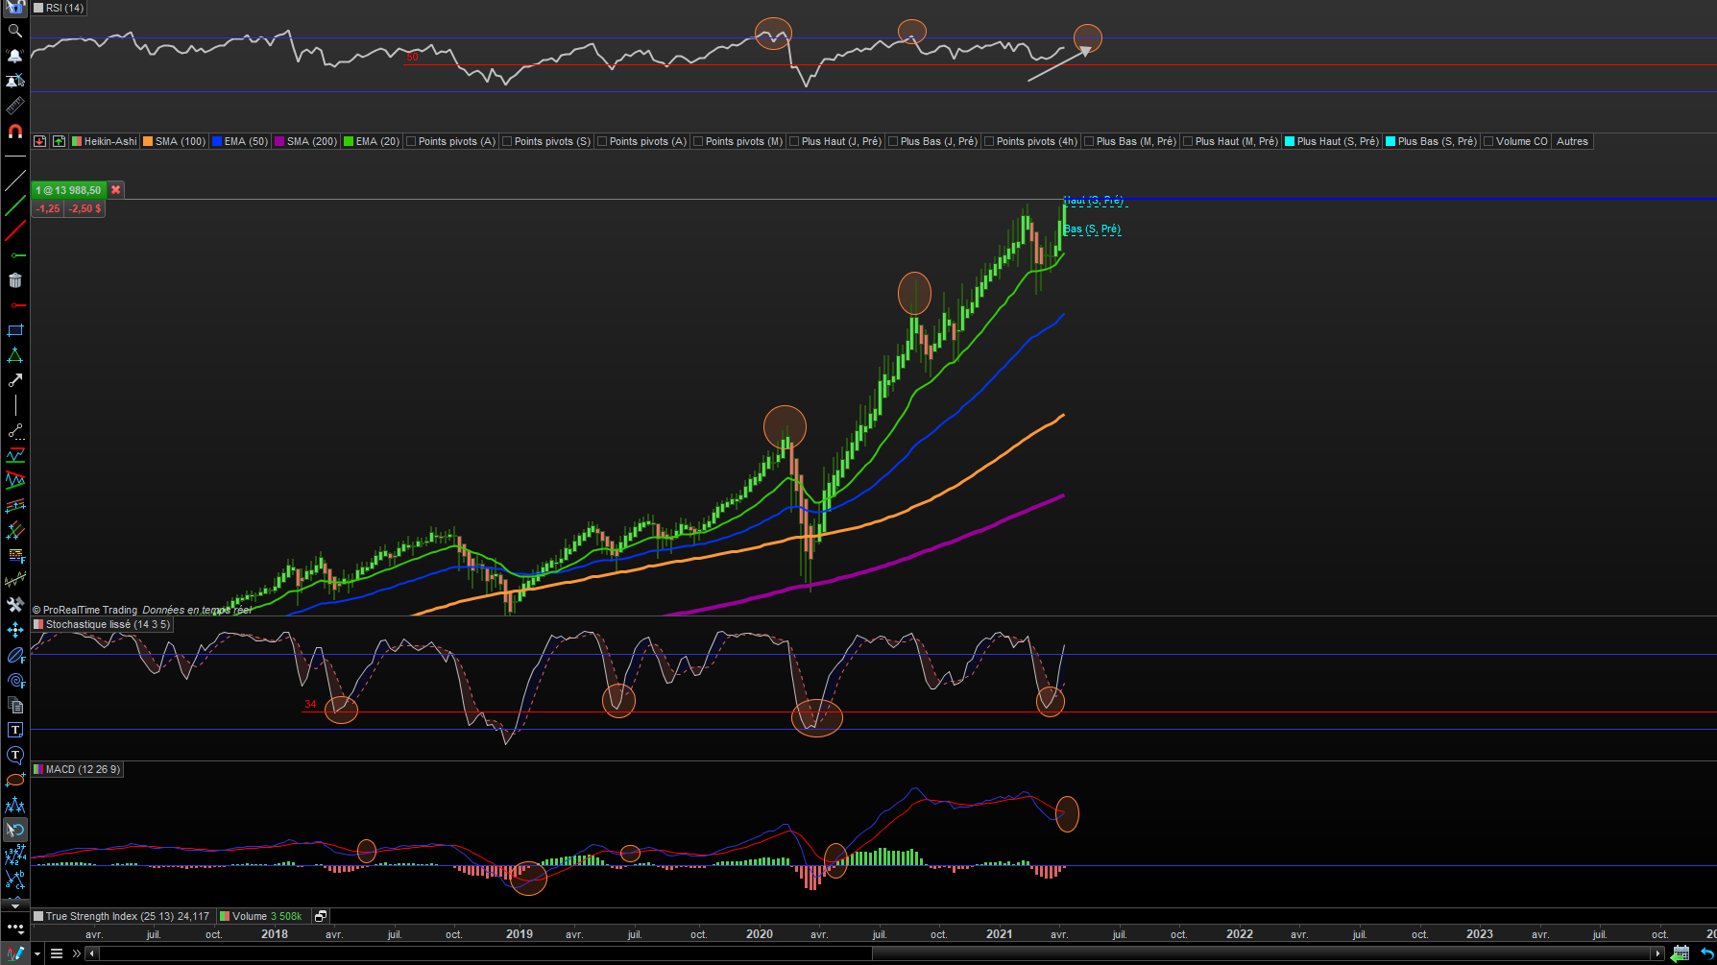The width and height of the screenshot is (1717, 965).
Task: Click the orange SMA (100) color swatch
Action: 148,141
